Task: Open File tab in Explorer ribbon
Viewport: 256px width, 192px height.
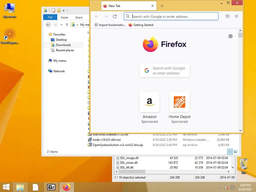Action: point(50,17)
